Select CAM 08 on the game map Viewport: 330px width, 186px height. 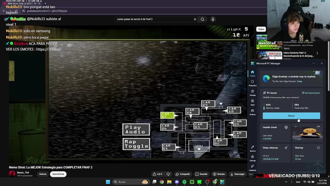click(192, 111)
